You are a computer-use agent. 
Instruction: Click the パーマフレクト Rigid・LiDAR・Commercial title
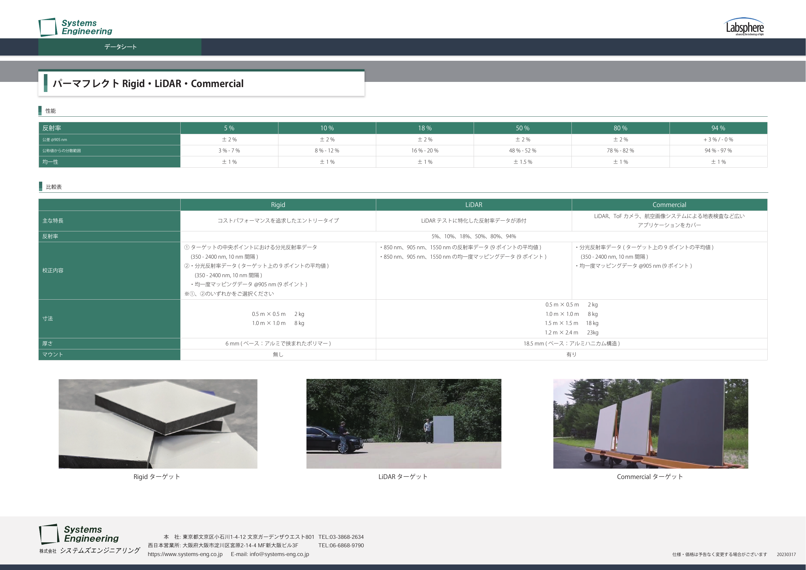(148, 84)
